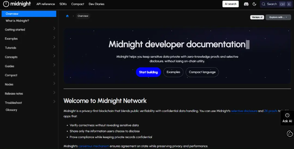Expand the Release notes section
This screenshot has width=294, height=149.
29,94
